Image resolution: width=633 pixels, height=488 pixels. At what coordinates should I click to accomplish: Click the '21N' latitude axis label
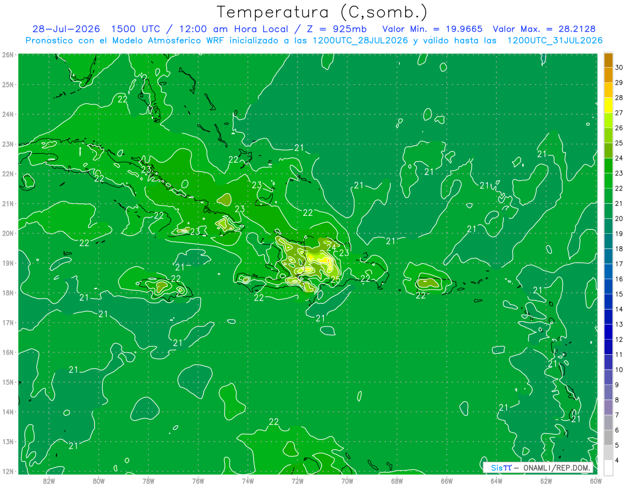click(x=8, y=203)
